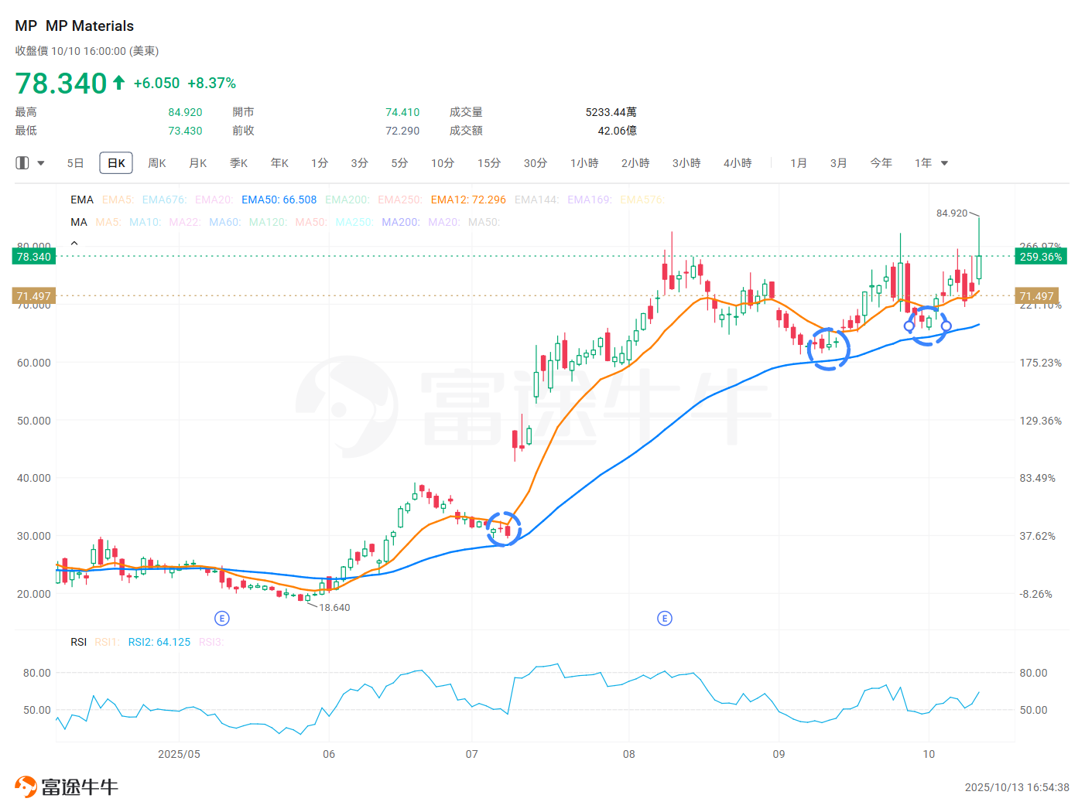Toggle the EMA12 indicator line
The height and width of the screenshot is (812, 1085).
click(468, 200)
